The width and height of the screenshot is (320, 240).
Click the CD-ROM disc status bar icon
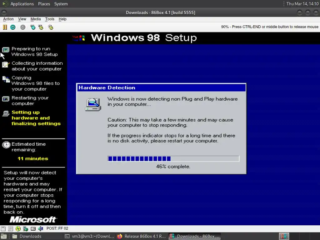(18, 228)
